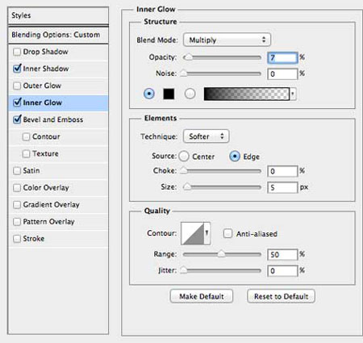Viewport: 363px width, 343px height.
Task: Select the solid color radio button
Action: tap(149, 94)
